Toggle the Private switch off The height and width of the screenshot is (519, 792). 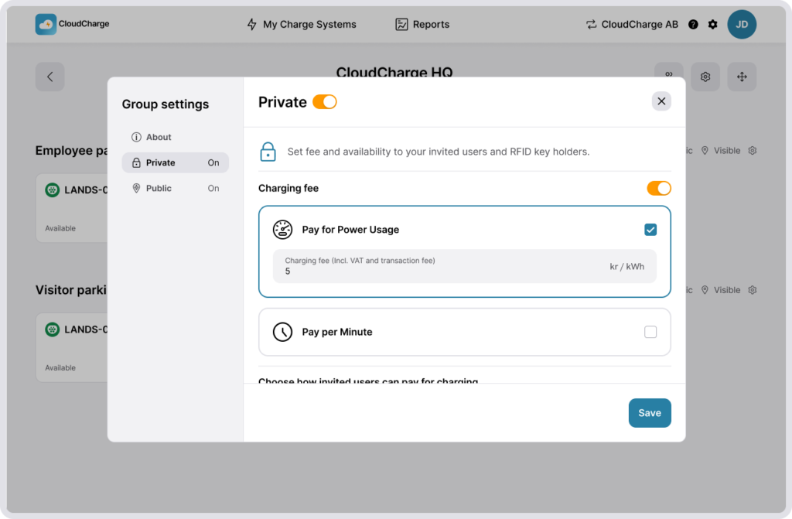[x=325, y=102]
